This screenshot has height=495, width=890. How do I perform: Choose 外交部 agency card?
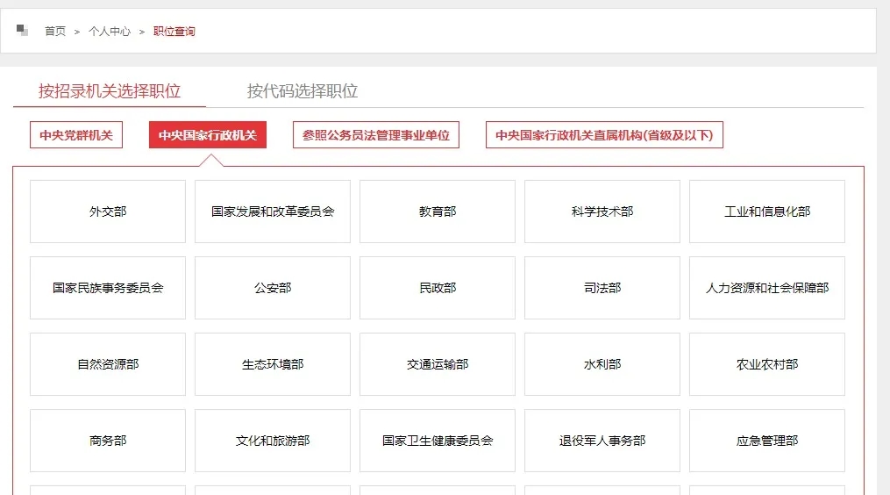tap(108, 212)
